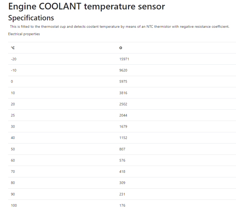236x213 pixels.
Task: Select the 25 degree temperature cell
Action: tap(13, 115)
